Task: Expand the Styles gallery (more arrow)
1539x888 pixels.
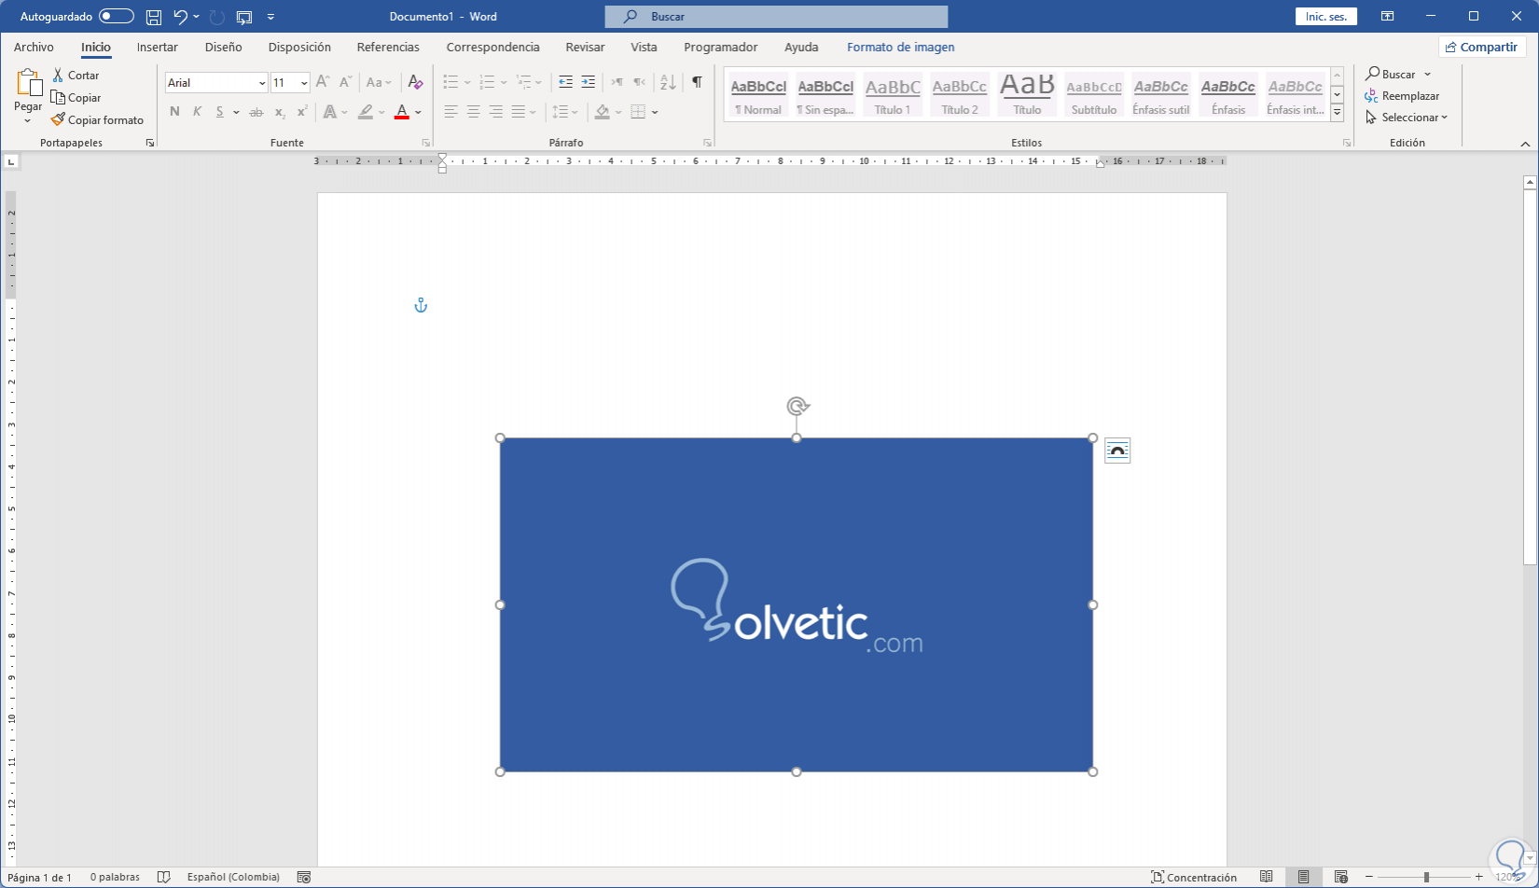Action: point(1337,113)
